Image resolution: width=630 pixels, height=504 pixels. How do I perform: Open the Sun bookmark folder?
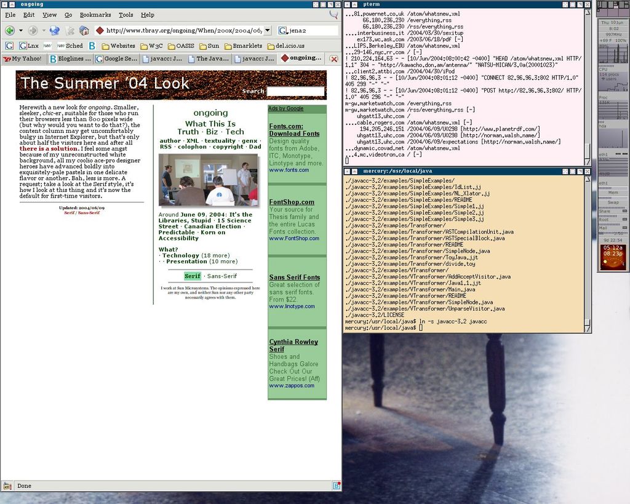pyautogui.click(x=209, y=46)
